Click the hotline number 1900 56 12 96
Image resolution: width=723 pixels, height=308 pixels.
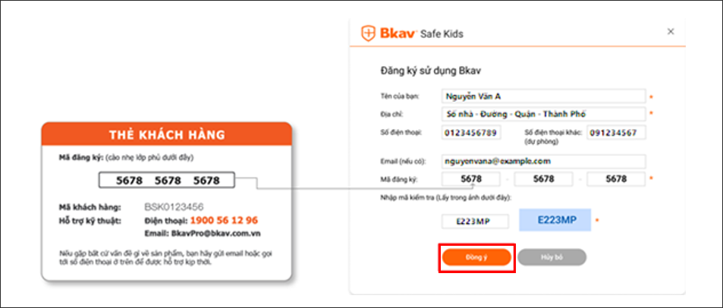(x=224, y=221)
